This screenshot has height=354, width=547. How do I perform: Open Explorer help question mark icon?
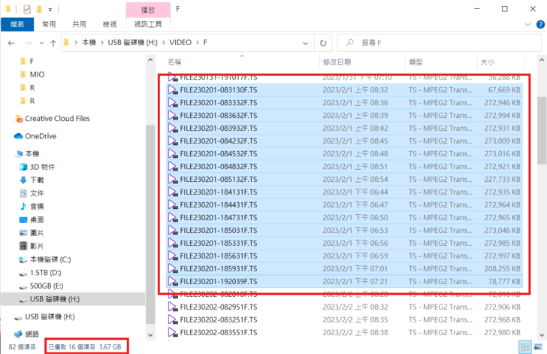[x=540, y=24]
